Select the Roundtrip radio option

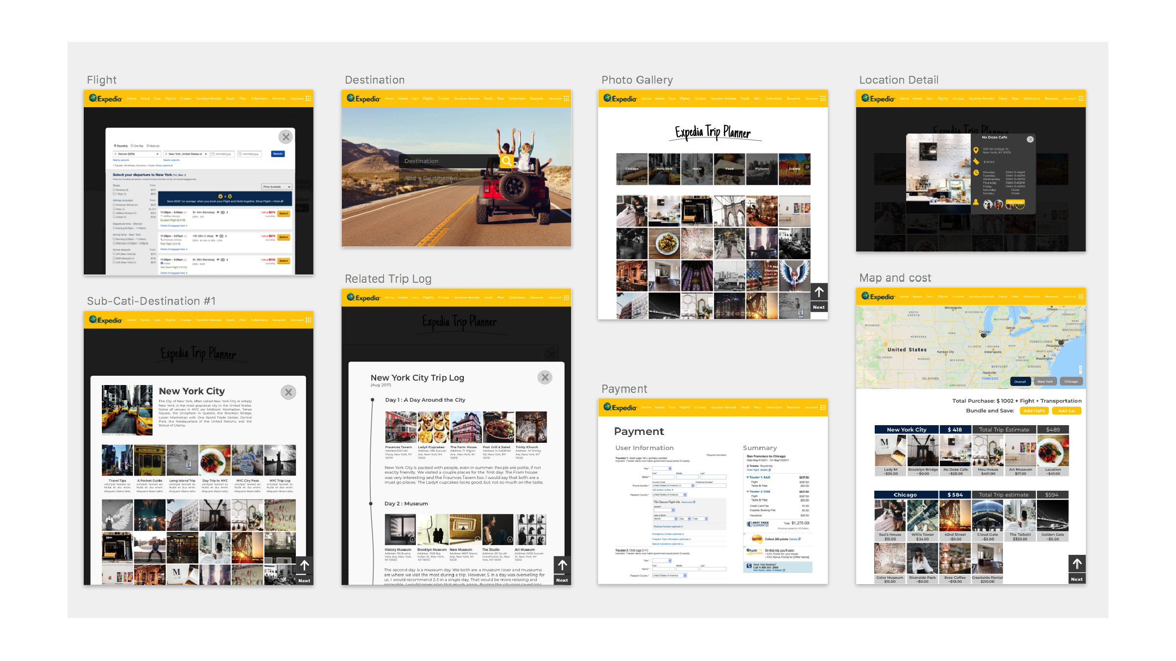pyautogui.click(x=120, y=146)
